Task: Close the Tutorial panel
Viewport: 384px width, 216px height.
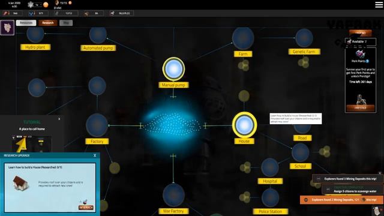Action: (x=59, y=119)
